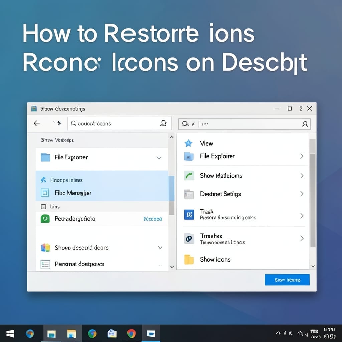The height and width of the screenshot is (342, 342).
Task: Expand the File Explorer chevron in left panel
Action: point(159,158)
